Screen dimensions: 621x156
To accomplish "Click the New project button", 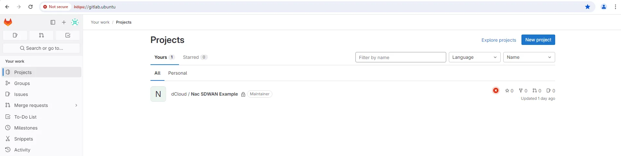I will pyautogui.click(x=538, y=40).
